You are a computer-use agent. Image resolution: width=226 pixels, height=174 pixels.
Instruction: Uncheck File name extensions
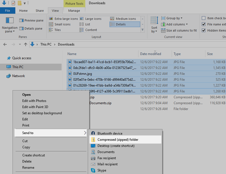coord(204,24)
